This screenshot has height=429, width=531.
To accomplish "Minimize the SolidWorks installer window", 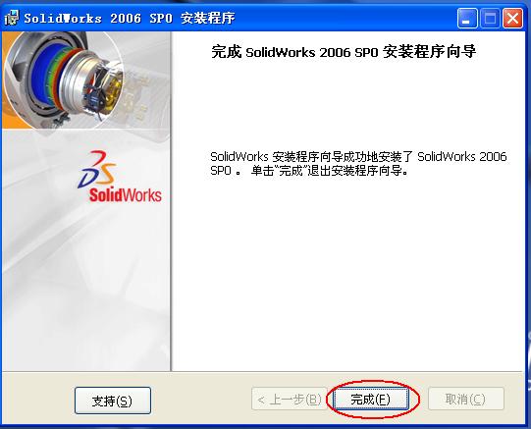I will 467,18.
